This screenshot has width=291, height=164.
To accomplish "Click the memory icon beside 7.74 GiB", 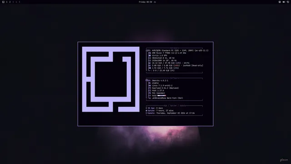I will (150, 68).
